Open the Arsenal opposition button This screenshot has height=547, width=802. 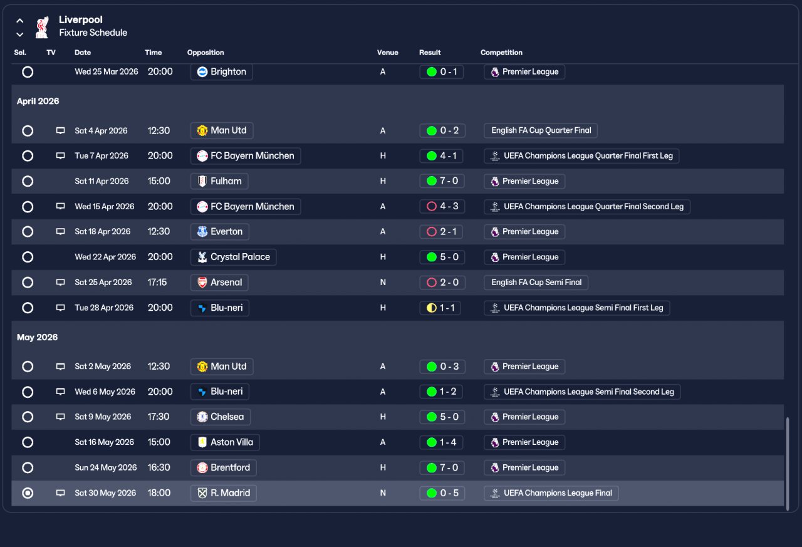click(219, 283)
